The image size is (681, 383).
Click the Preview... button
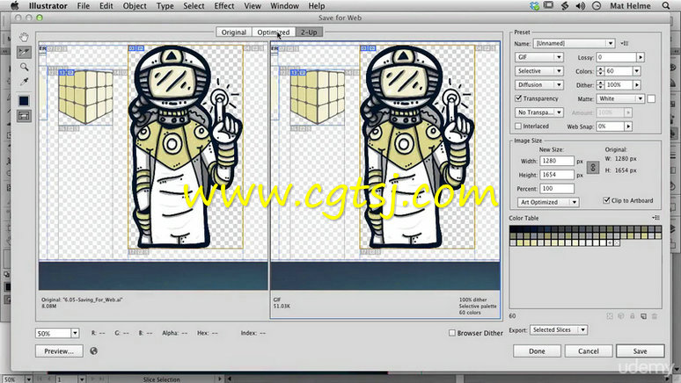point(59,350)
